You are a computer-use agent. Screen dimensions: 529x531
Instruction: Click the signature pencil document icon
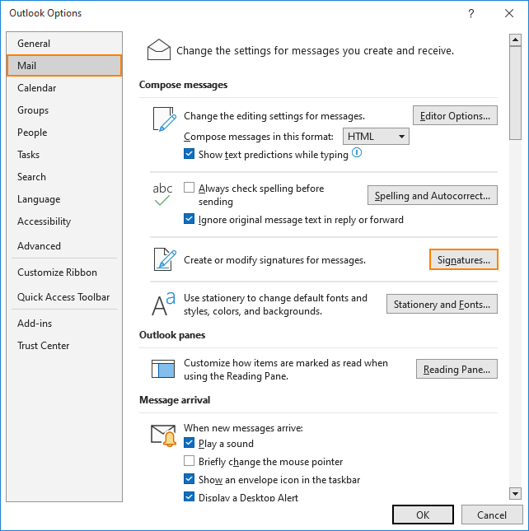pos(165,259)
